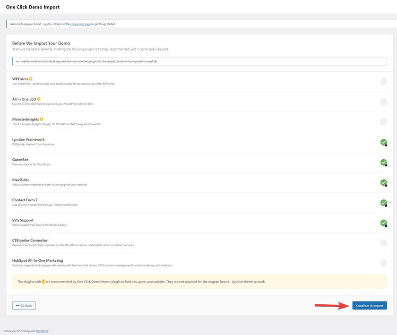Click the Before We Import Your Demo heading

[x=41, y=43]
